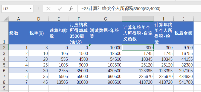Select row 7 header
201x92 pixels.
click(4, 76)
